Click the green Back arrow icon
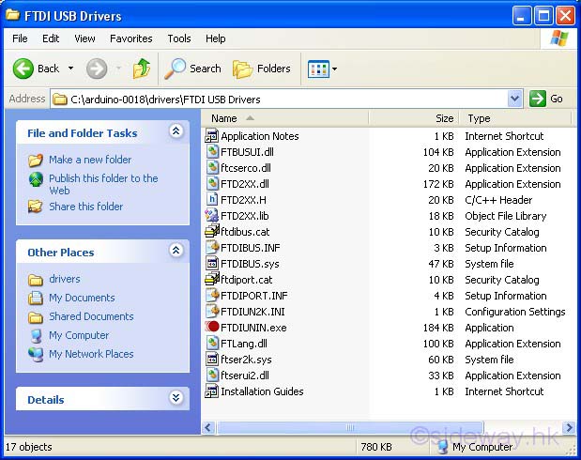The width and height of the screenshot is (581, 460). click(x=23, y=69)
